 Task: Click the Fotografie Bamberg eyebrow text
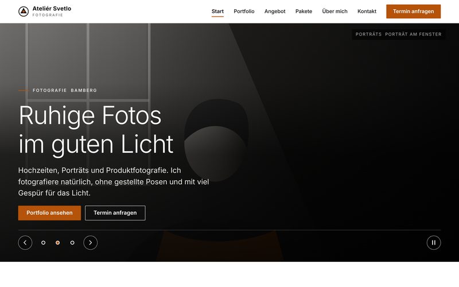(65, 90)
